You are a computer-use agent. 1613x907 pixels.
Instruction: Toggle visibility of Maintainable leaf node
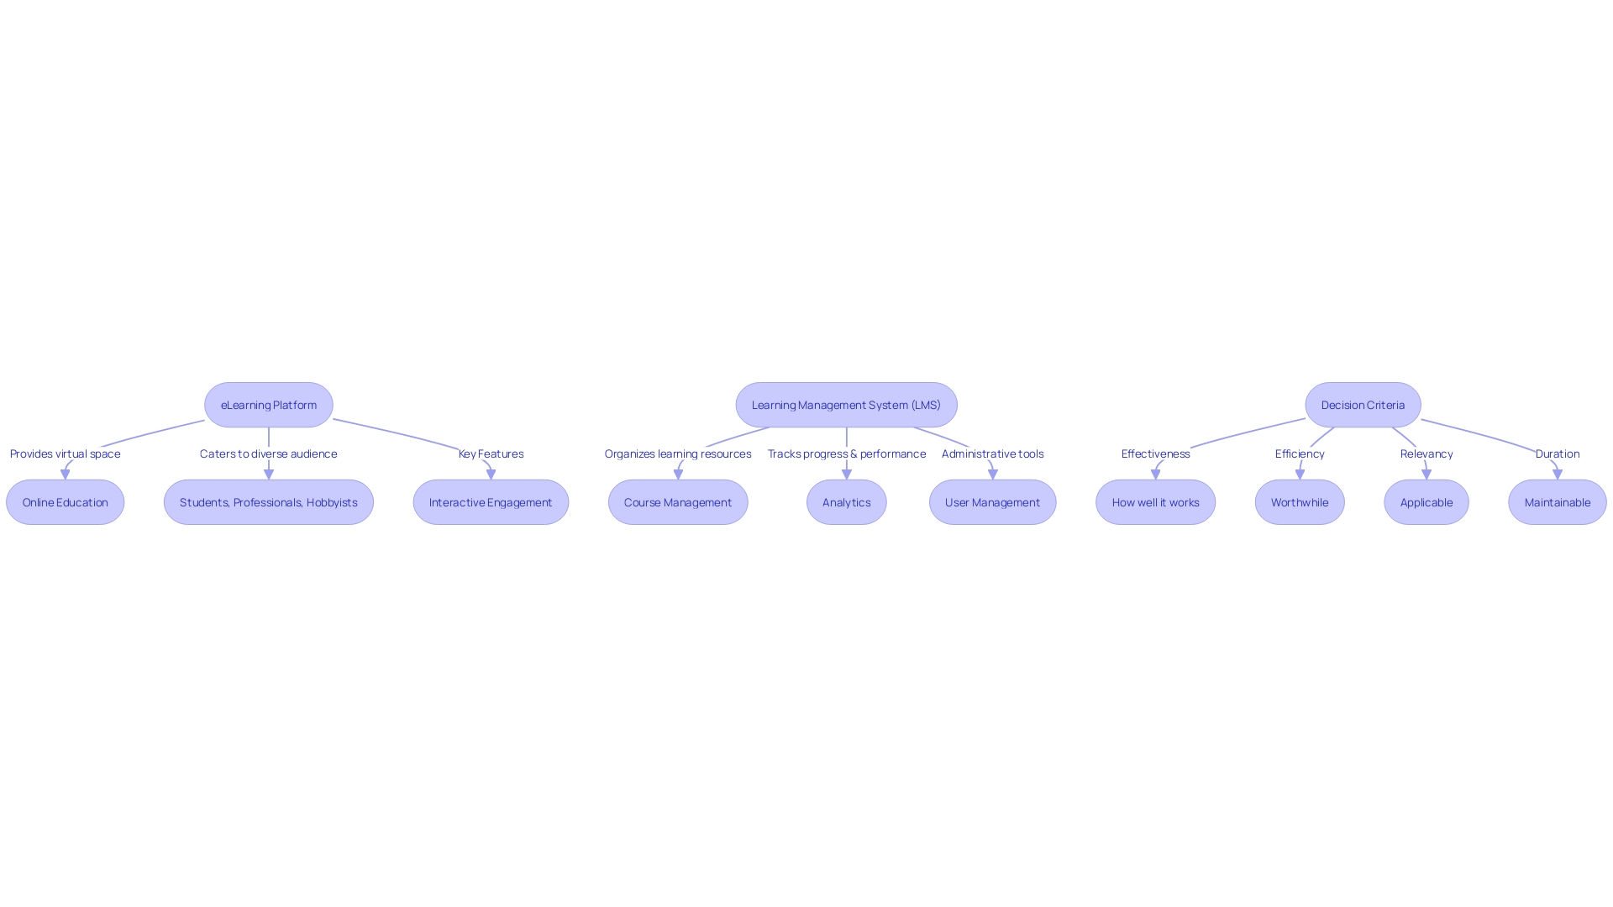click(1558, 501)
